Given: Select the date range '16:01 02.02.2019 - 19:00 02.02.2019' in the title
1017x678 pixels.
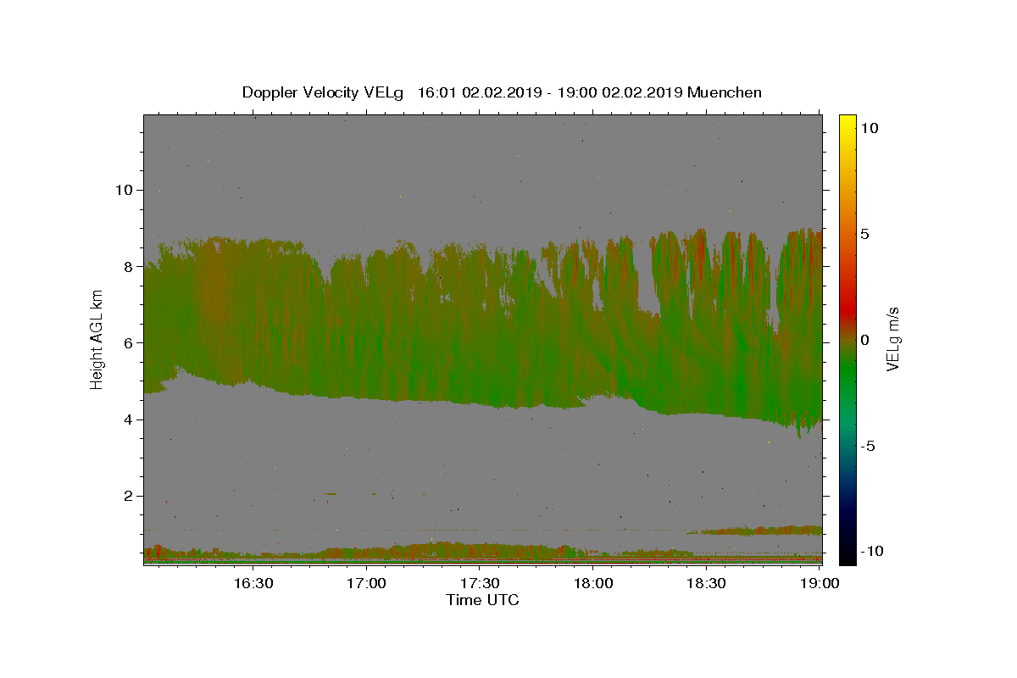Looking at the screenshot, I should click(549, 92).
